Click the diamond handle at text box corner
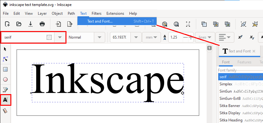Viewport: 263px width, 123px height. (182, 93)
